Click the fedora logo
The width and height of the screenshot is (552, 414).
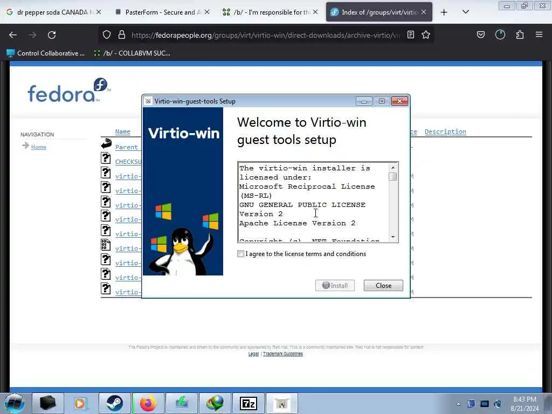pyautogui.click(x=68, y=91)
